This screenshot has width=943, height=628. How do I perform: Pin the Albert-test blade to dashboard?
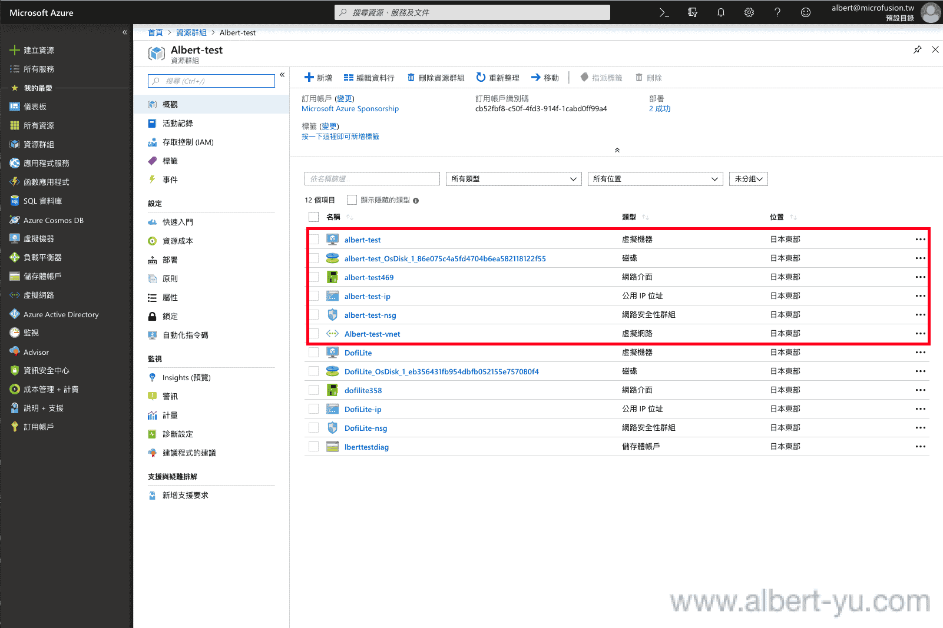[917, 49]
